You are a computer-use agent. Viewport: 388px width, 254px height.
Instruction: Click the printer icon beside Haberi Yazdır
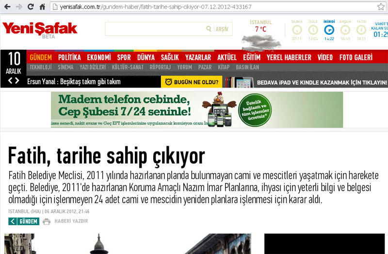pos(47,222)
